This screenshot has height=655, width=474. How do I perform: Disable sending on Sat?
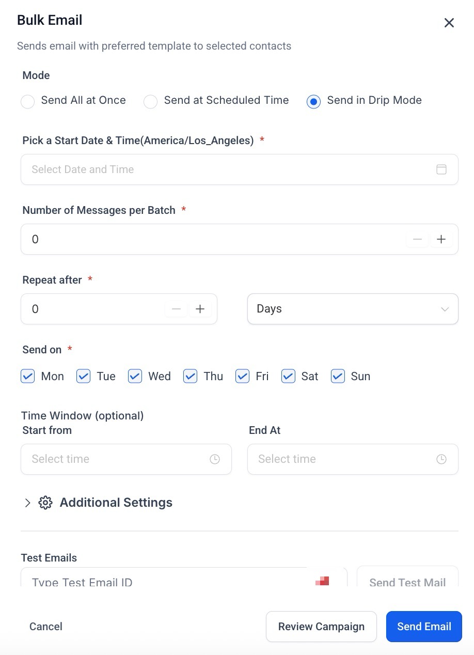(288, 376)
